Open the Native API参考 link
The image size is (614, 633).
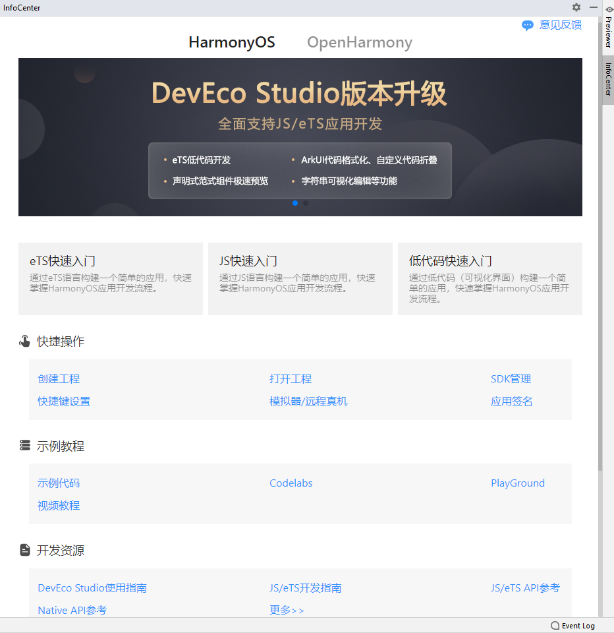tap(72, 610)
